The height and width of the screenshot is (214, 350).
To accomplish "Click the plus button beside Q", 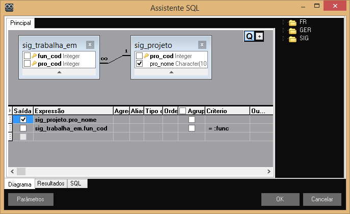I will click(x=259, y=36).
